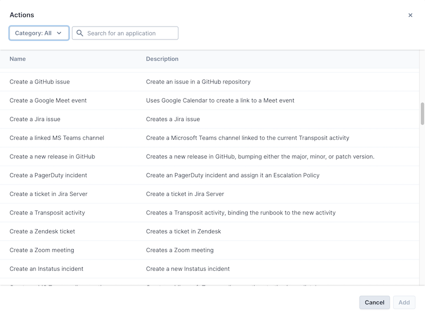Click the Name column header
The height and width of the screenshot is (318, 425).
(x=17, y=59)
